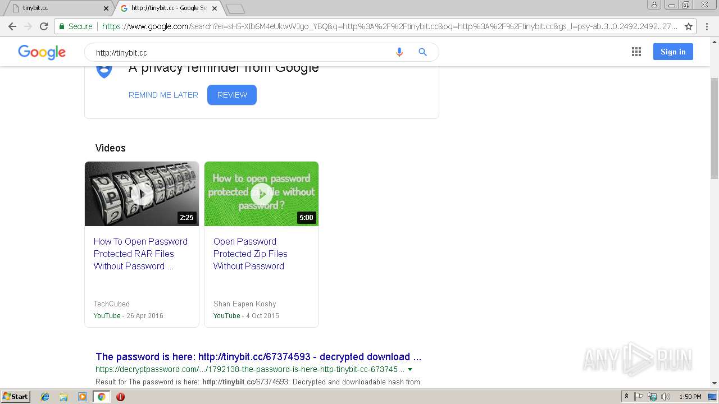Open Windows Explorer folder taskbar icon

pos(63,397)
